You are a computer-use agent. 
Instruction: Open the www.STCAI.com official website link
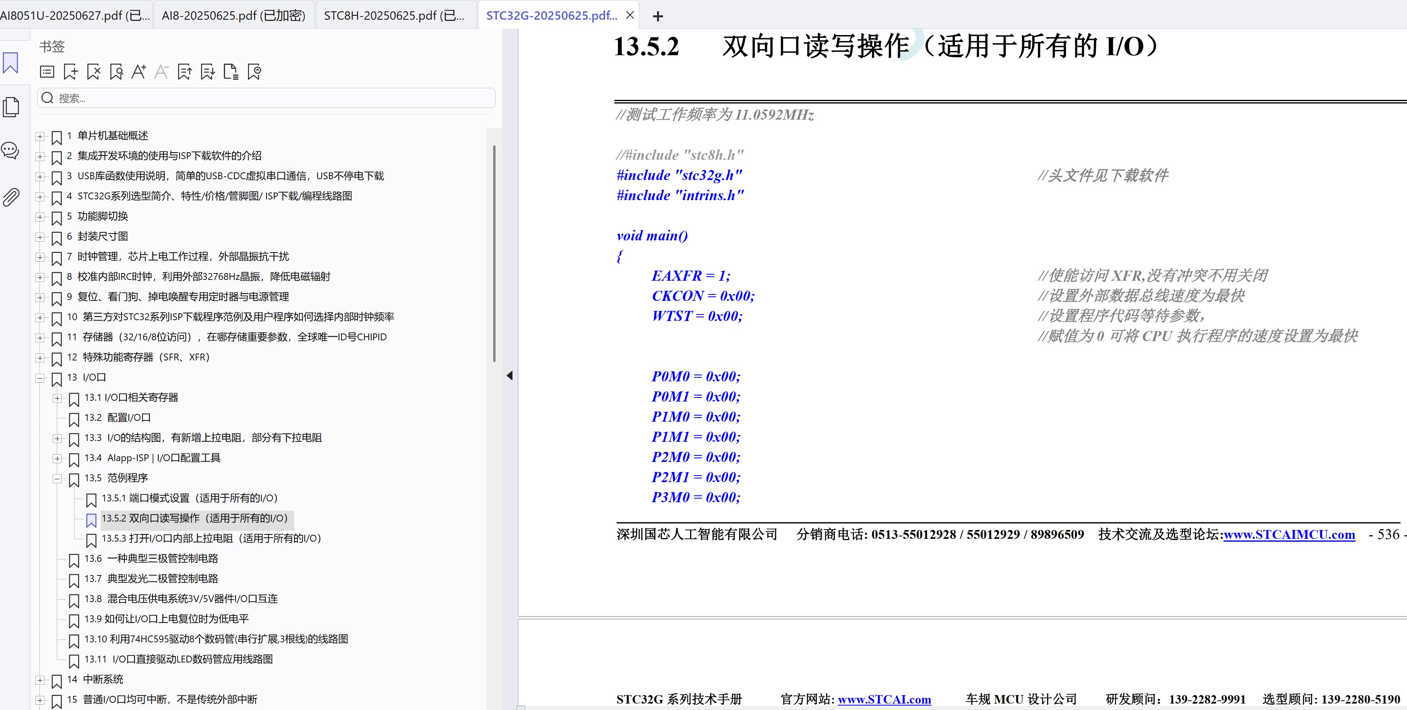pyautogui.click(x=884, y=700)
